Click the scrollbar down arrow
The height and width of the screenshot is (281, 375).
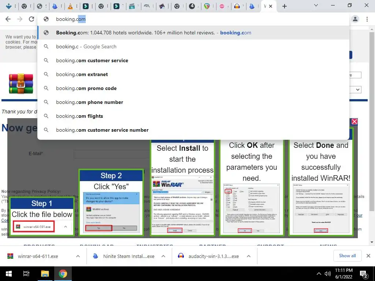[372, 242]
